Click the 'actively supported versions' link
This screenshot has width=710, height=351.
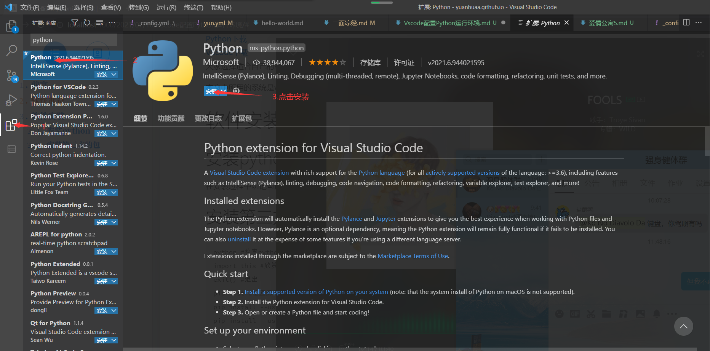click(462, 173)
